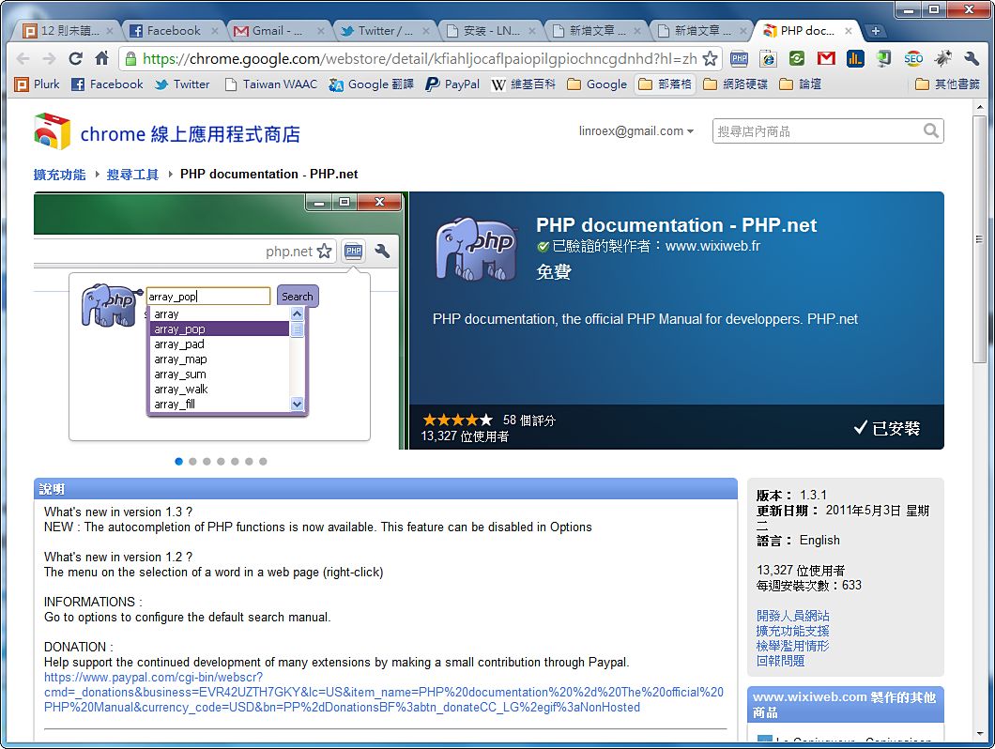This screenshot has width=995, height=749.
Task: Close the PHP doc tab
Action: point(849,30)
